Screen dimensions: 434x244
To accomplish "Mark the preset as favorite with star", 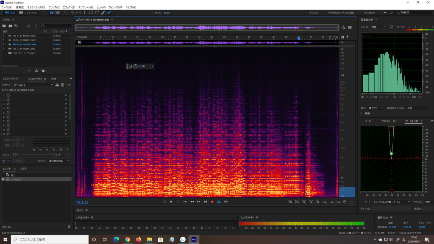I will 69,85.
